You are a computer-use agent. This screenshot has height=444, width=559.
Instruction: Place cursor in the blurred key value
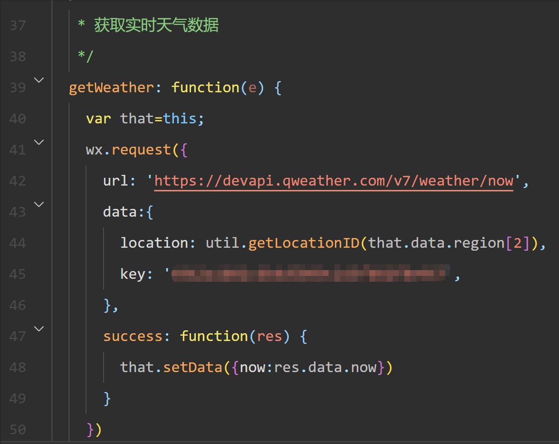pyautogui.click(x=309, y=274)
